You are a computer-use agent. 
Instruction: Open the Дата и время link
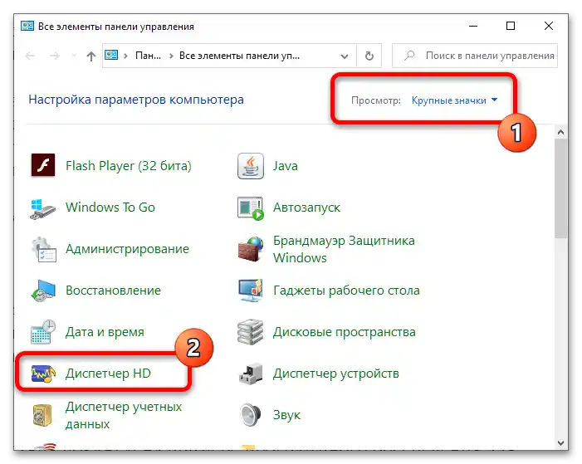click(x=105, y=332)
